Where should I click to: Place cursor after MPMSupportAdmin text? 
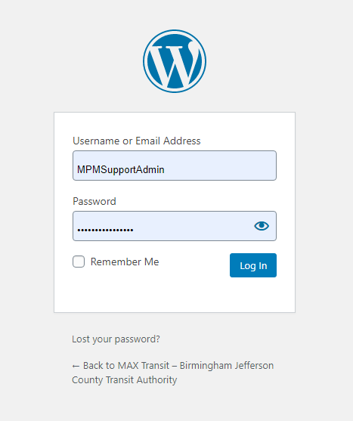(165, 170)
